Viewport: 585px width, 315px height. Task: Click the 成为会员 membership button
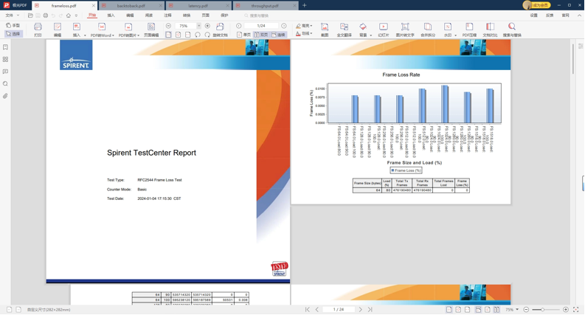point(537,5)
